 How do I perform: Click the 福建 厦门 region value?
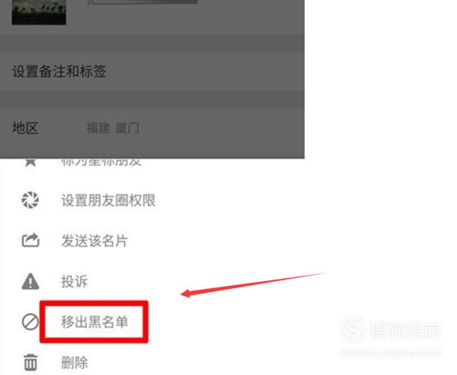point(112,128)
